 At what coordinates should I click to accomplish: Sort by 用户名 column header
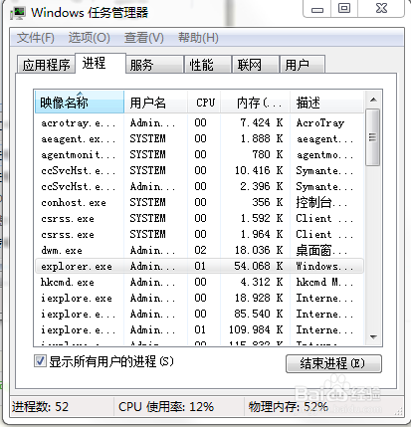click(x=155, y=103)
